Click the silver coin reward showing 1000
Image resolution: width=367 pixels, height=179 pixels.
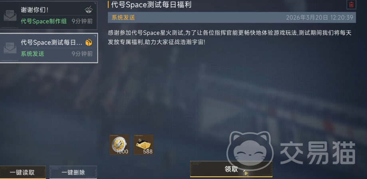pyautogui.click(x=119, y=145)
